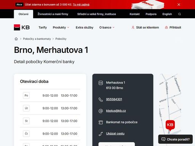Click the Přihlásit lock icon

click(x=166, y=27)
